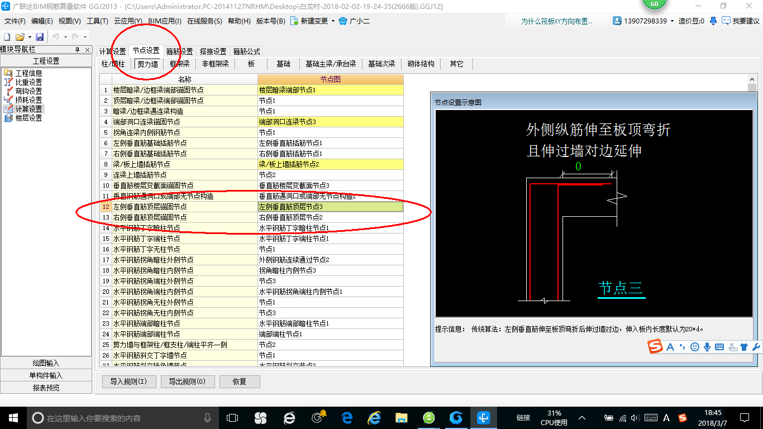Open the Windows Start menu
Image resolution: width=763 pixels, height=429 pixels.
13,418
